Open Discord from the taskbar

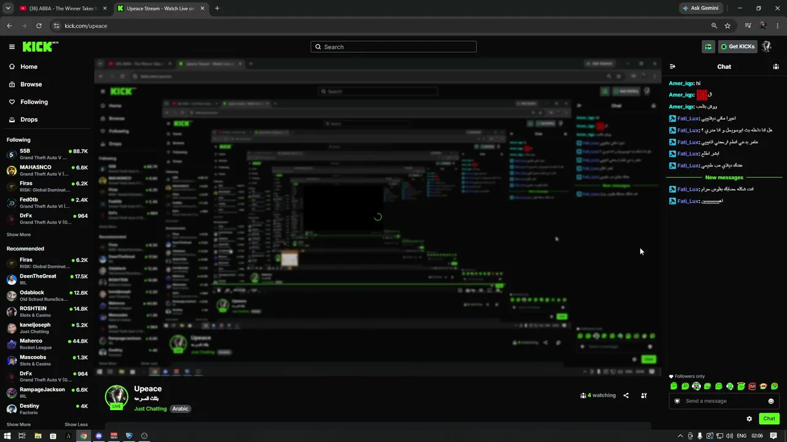[x=98, y=436]
